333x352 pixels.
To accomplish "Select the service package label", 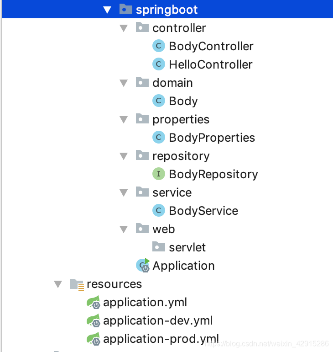I will coord(172,192).
